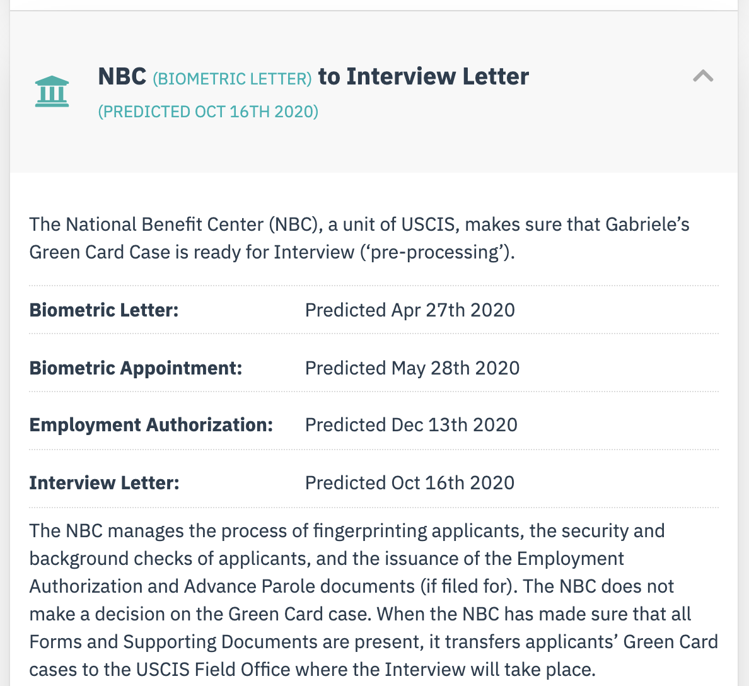749x686 pixels.
Task: Click the word 'pre-processing' in intro
Action: [434, 252]
